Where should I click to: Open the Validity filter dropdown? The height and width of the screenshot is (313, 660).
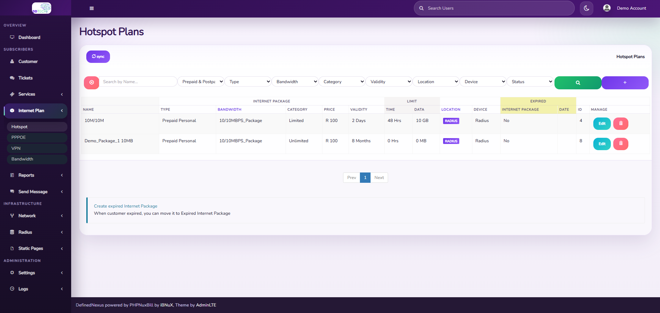(x=389, y=81)
